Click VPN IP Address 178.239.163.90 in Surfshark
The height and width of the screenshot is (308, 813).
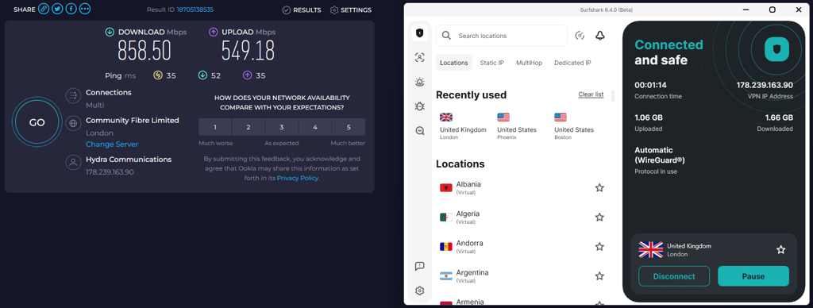[x=765, y=85]
